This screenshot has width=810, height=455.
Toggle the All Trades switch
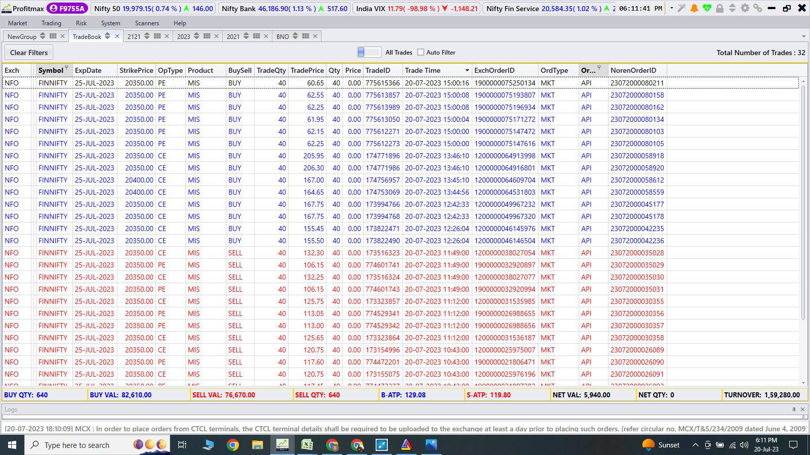coord(369,52)
